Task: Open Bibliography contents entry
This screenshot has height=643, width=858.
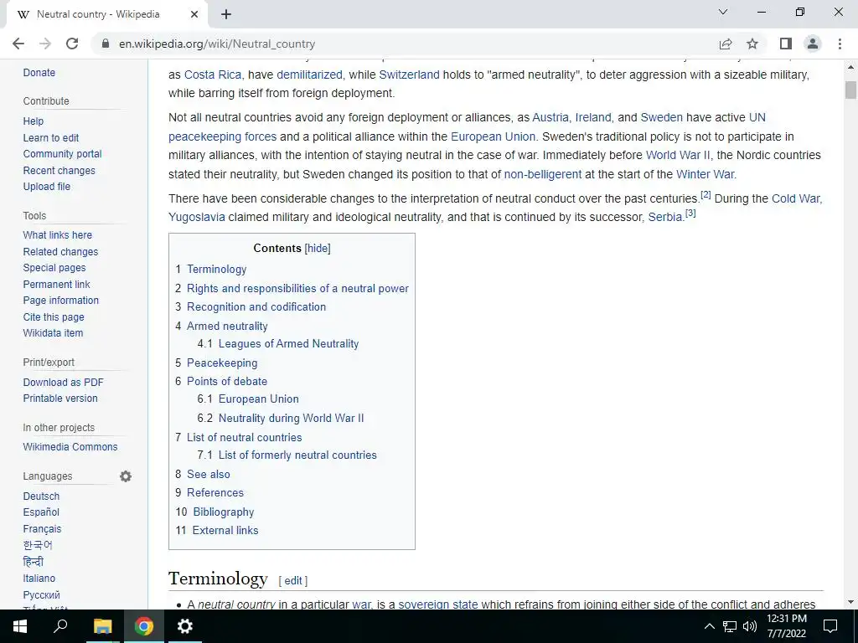Action: [x=223, y=512]
